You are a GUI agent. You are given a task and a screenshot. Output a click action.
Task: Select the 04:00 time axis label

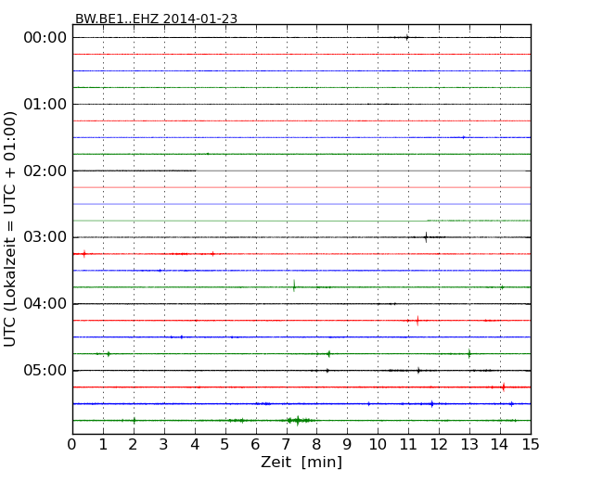point(45,304)
